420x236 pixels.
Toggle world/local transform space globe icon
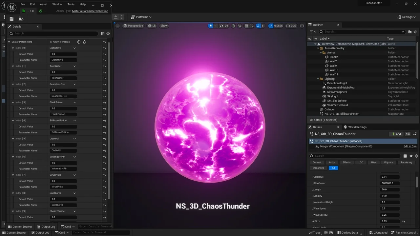click(233, 26)
